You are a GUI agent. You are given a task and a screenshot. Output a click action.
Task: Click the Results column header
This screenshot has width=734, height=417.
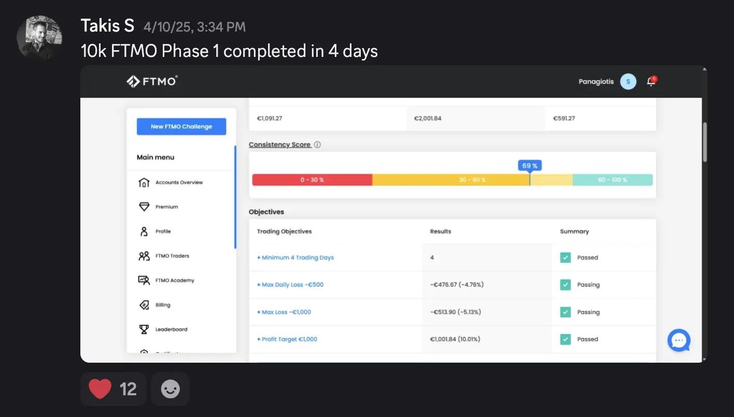[441, 231]
